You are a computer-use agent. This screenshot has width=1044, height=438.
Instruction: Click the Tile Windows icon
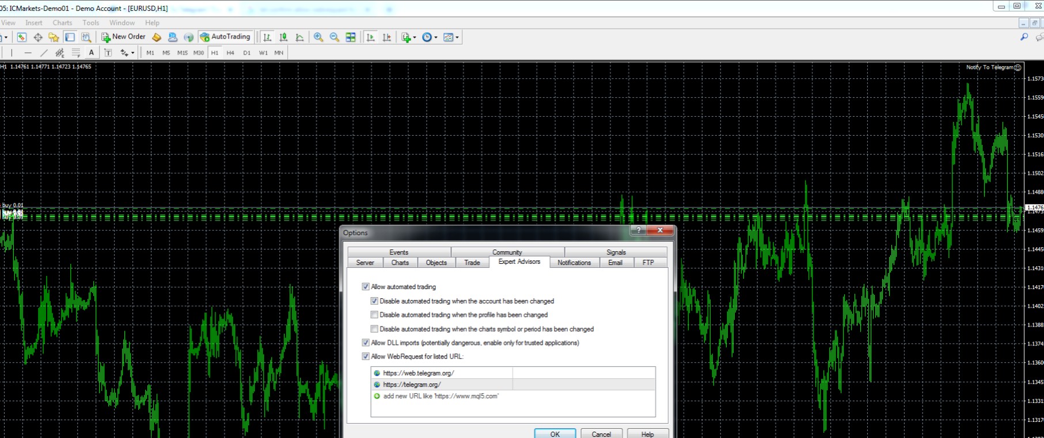[x=351, y=37]
